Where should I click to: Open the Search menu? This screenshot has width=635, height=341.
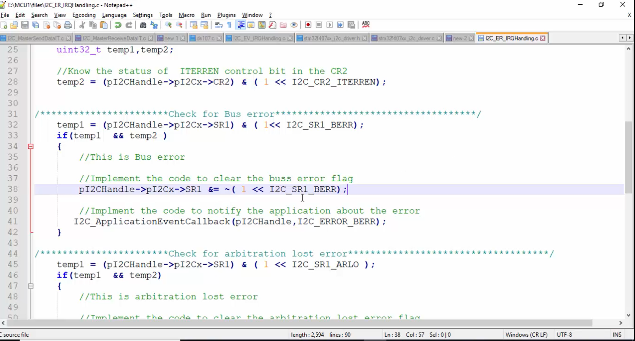click(x=40, y=15)
